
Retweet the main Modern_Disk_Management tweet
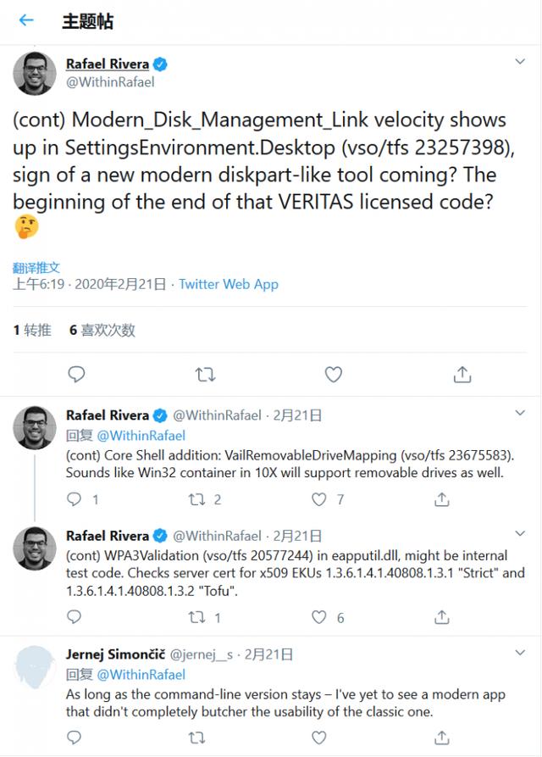205,375
